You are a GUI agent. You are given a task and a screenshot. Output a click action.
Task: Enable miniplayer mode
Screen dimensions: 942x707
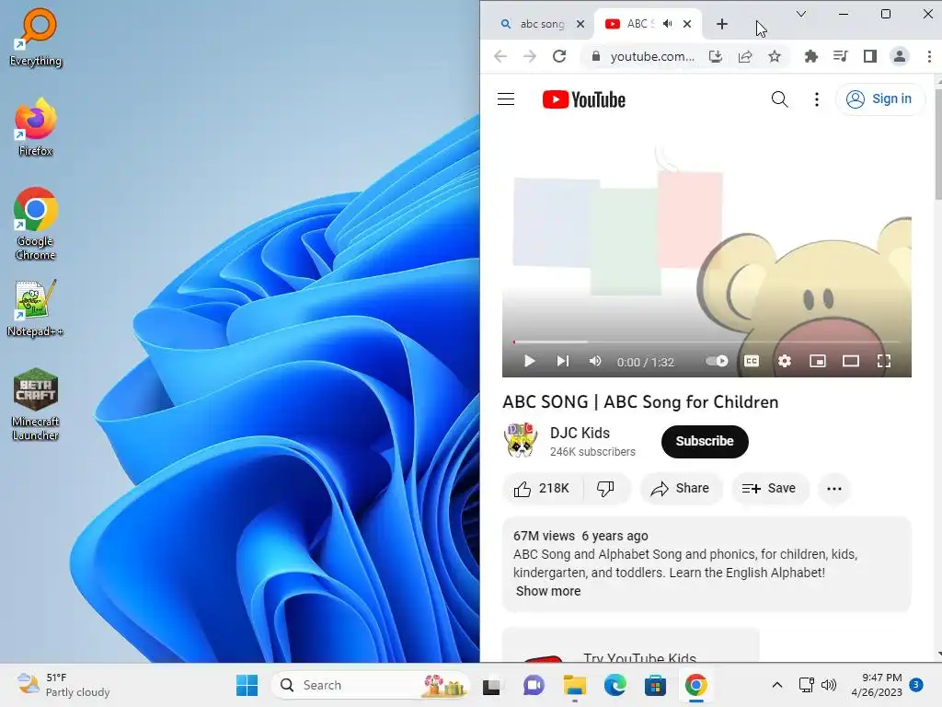pyautogui.click(x=818, y=361)
